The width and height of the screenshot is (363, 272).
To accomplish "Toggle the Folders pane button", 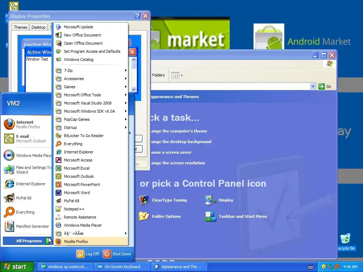I will 158,75.
